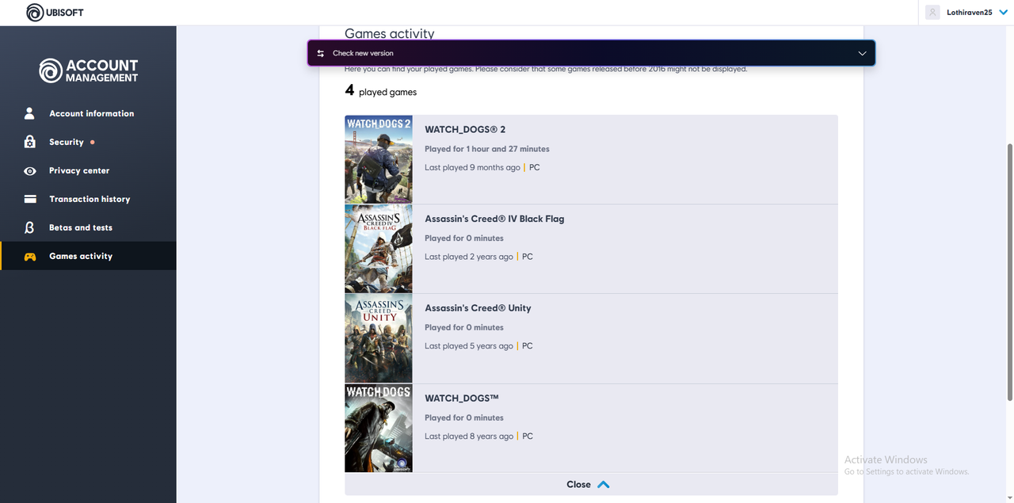Collapse the games list with Close
This screenshot has height=503, width=1014.
click(x=591, y=484)
